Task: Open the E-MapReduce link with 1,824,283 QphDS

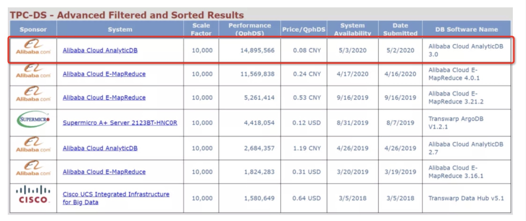Action: coord(104,171)
